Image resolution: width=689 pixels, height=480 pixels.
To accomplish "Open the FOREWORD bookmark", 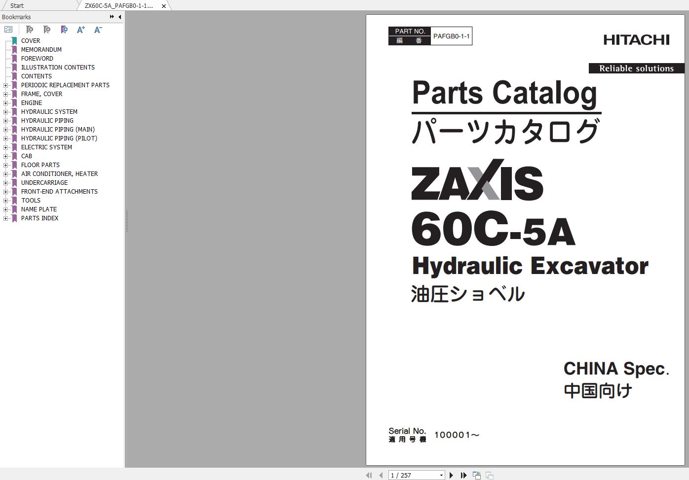I will 37,59.
